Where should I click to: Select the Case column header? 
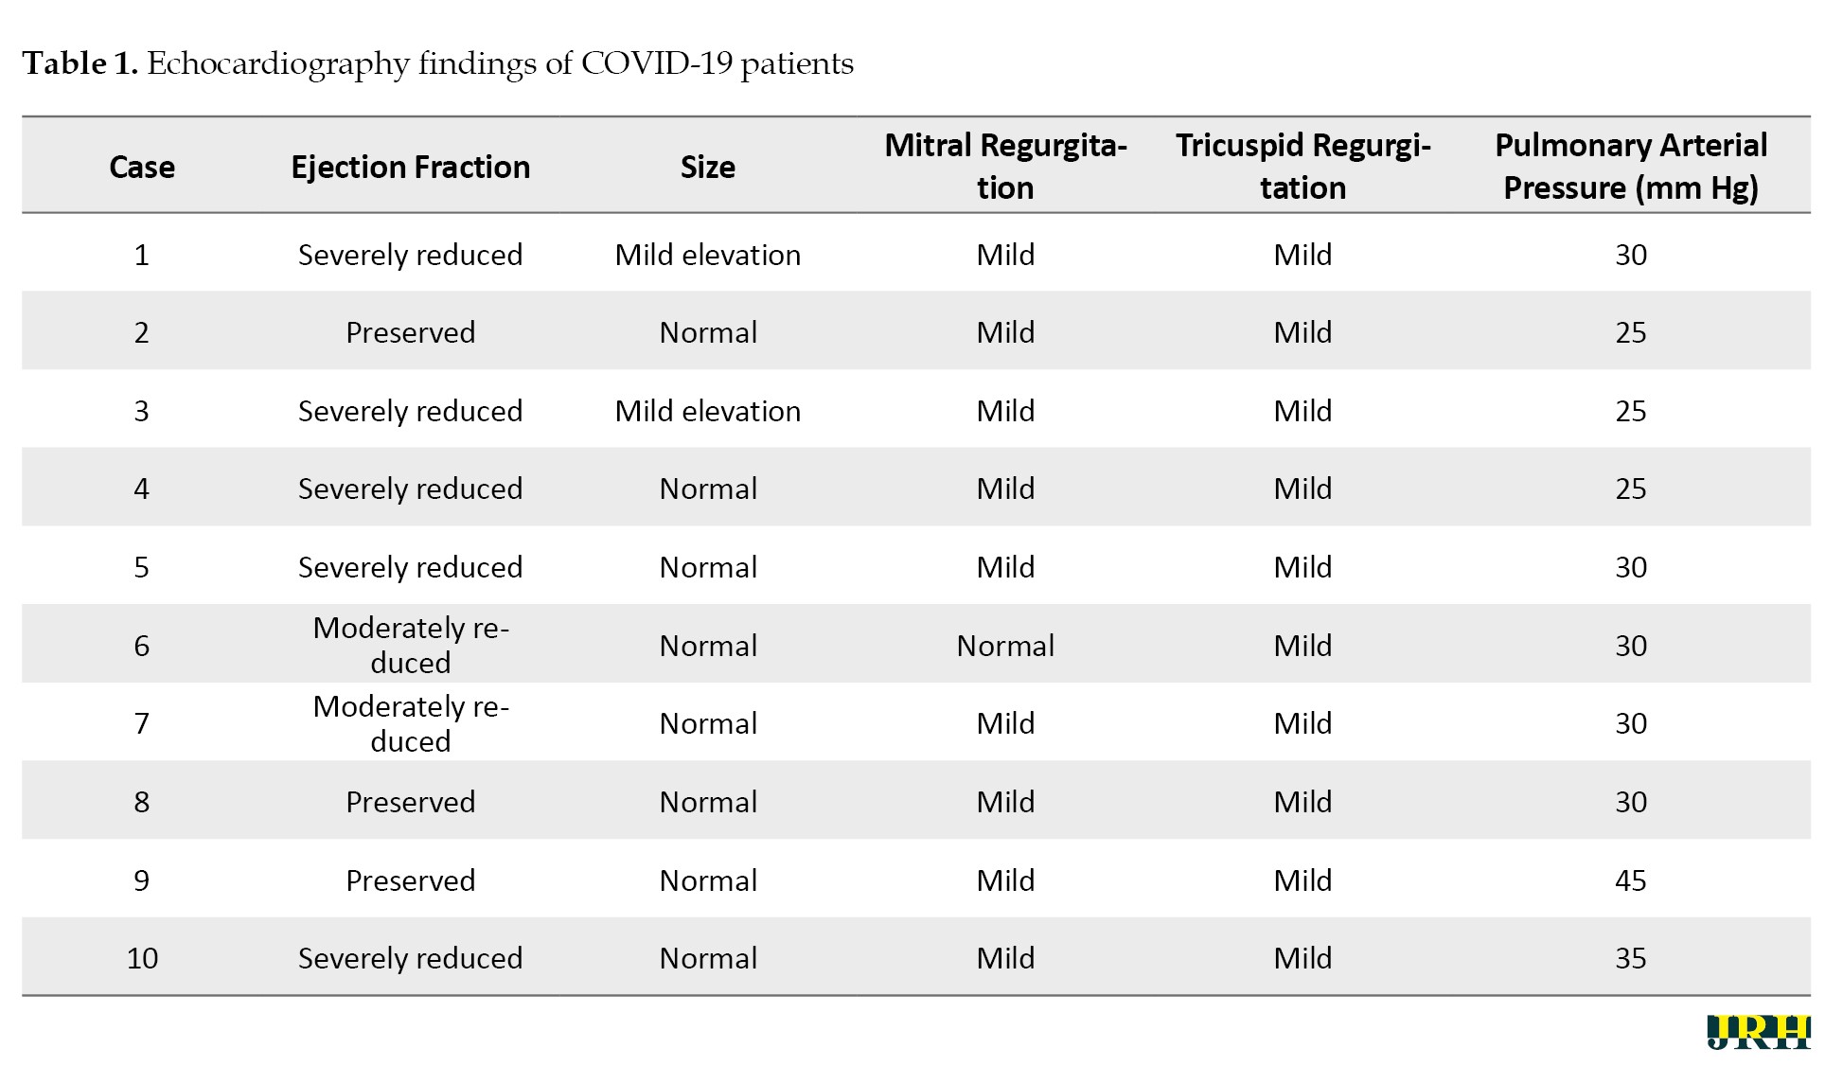coord(142,168)
